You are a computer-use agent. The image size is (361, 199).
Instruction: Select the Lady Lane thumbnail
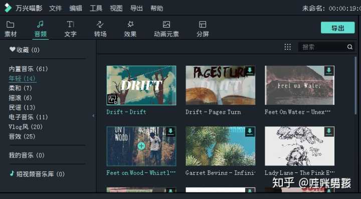[299, 146]
